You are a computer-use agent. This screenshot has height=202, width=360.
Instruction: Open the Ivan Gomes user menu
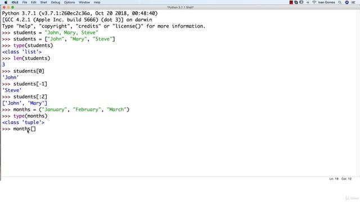[326, 2]
